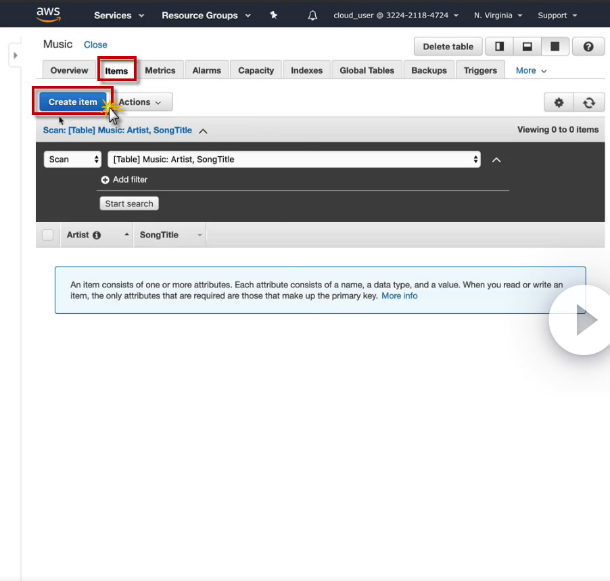Open the SongTitle column dropdown arrow
610x581 pixels.
[200, 235]
